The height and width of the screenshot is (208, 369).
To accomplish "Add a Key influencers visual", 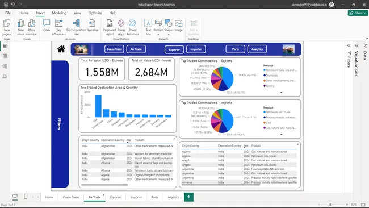I will (x=58, y=27).
